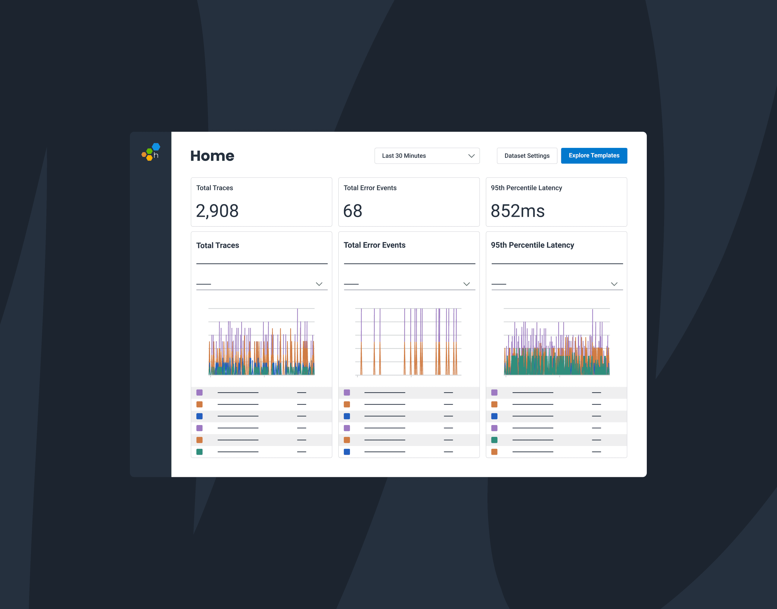Click the Total Traces metric value 2,908
This screenshot has height=609, width=777.
point(217,211)
